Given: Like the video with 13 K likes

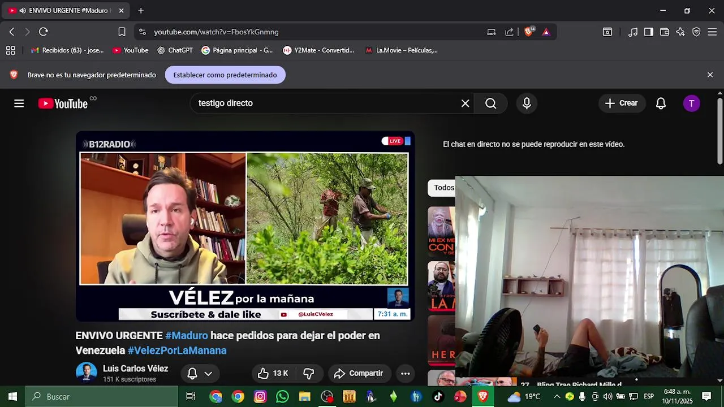Looking at the screenshot, I should click(x=273, y=374).
